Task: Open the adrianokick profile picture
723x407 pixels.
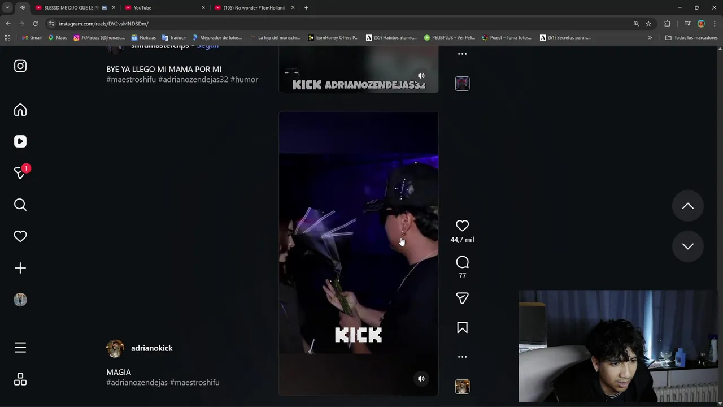Action: click(x=115, y=349)
